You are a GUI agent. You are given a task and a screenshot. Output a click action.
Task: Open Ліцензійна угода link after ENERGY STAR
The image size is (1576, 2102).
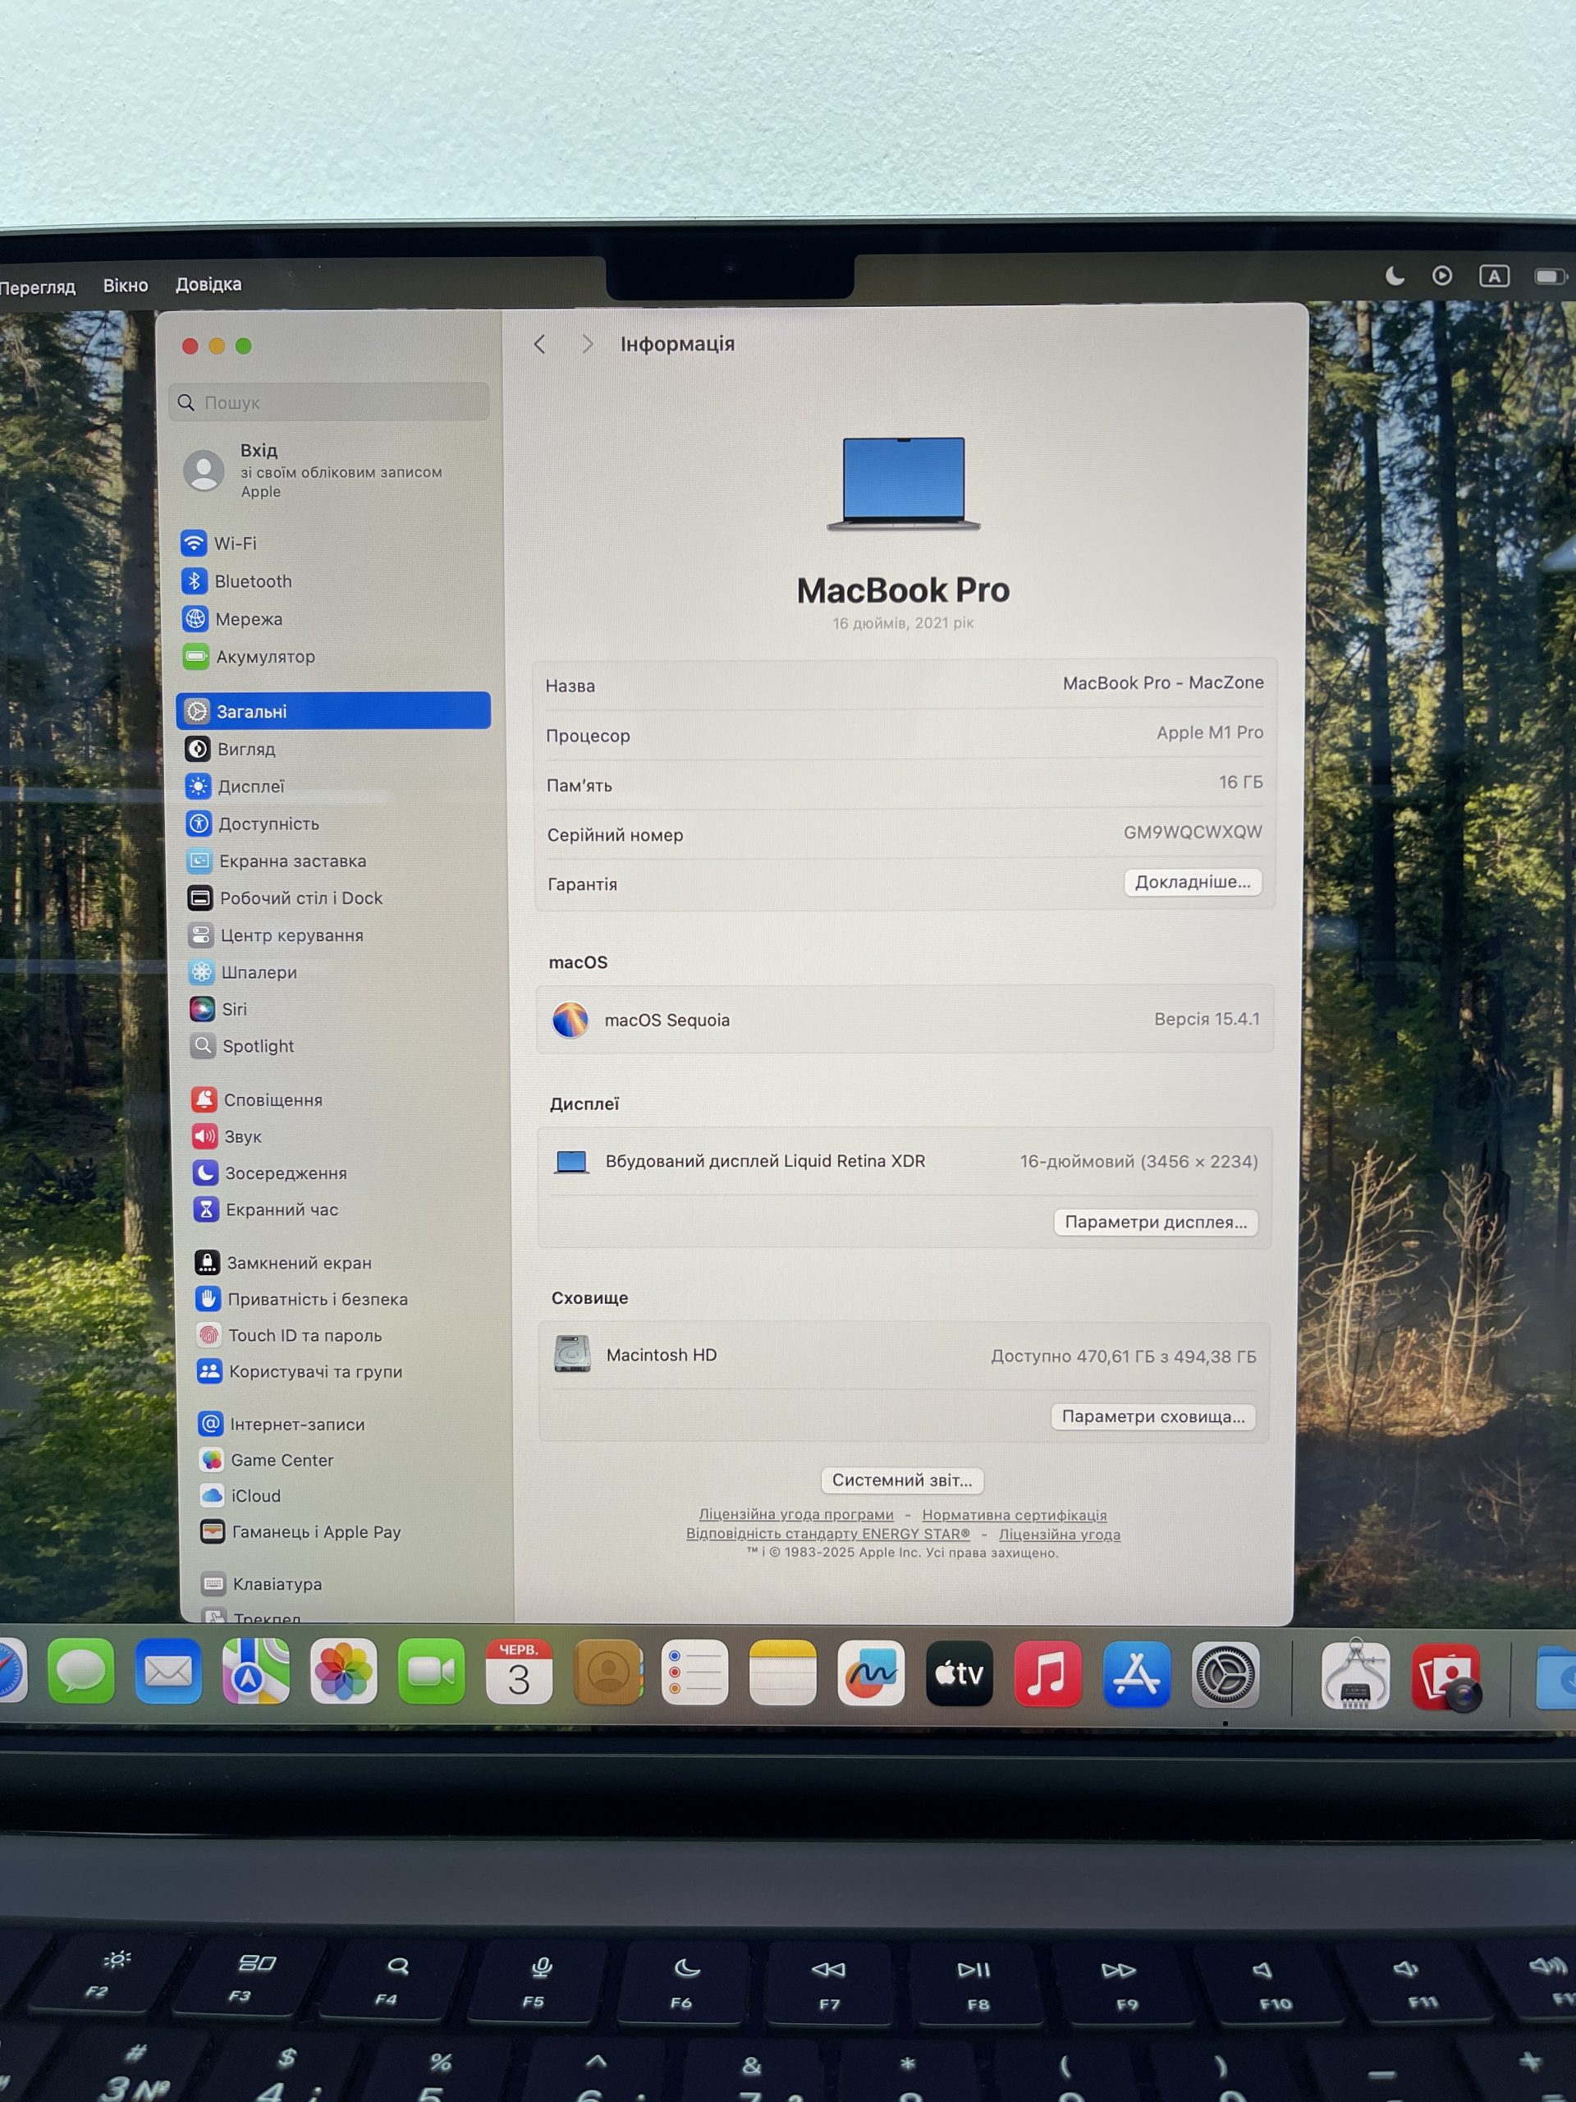(1059, 1535)
